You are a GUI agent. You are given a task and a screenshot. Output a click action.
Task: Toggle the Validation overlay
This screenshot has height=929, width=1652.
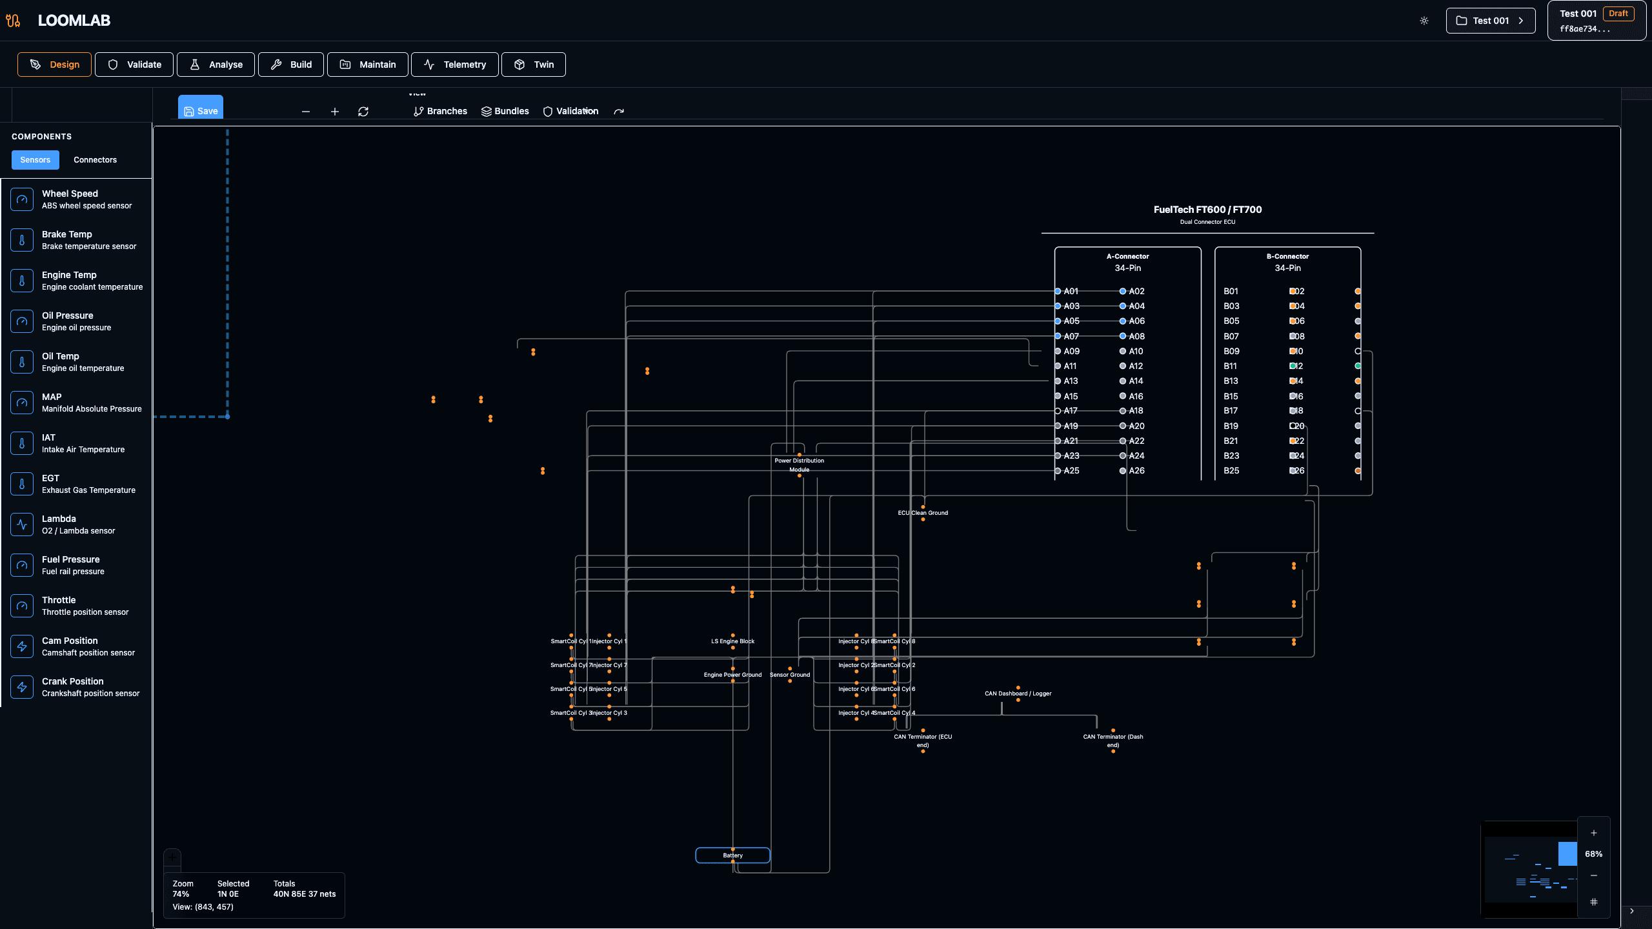click(570, 111)
